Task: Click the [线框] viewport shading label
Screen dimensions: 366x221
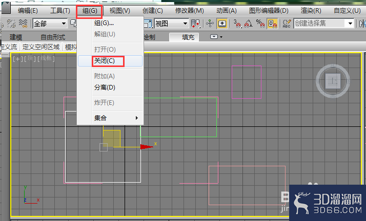Action: coord(46,58)
